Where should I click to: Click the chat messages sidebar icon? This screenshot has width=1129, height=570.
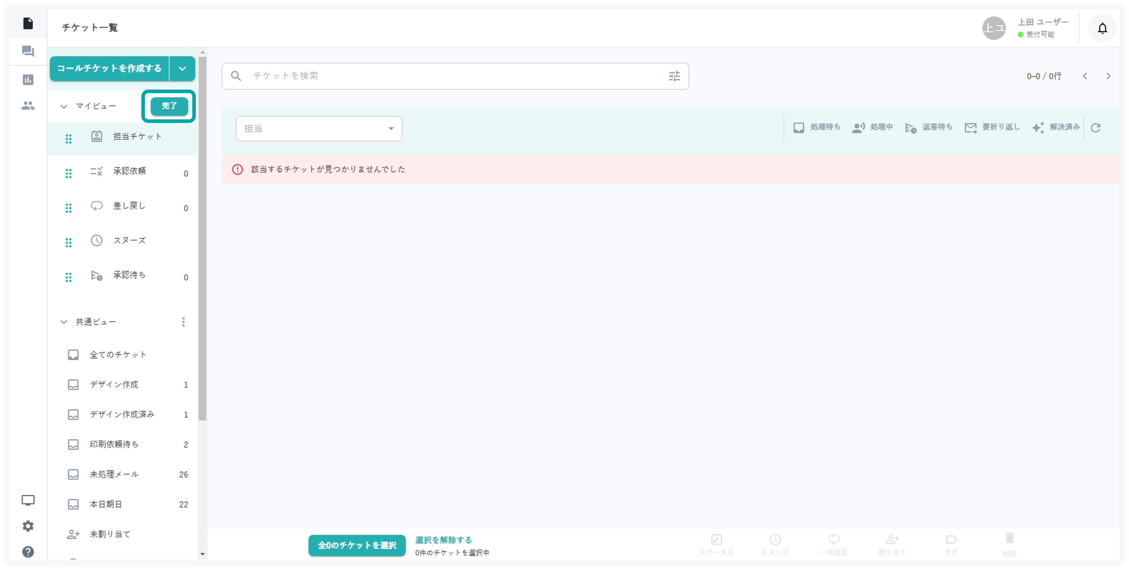[28, 52]
